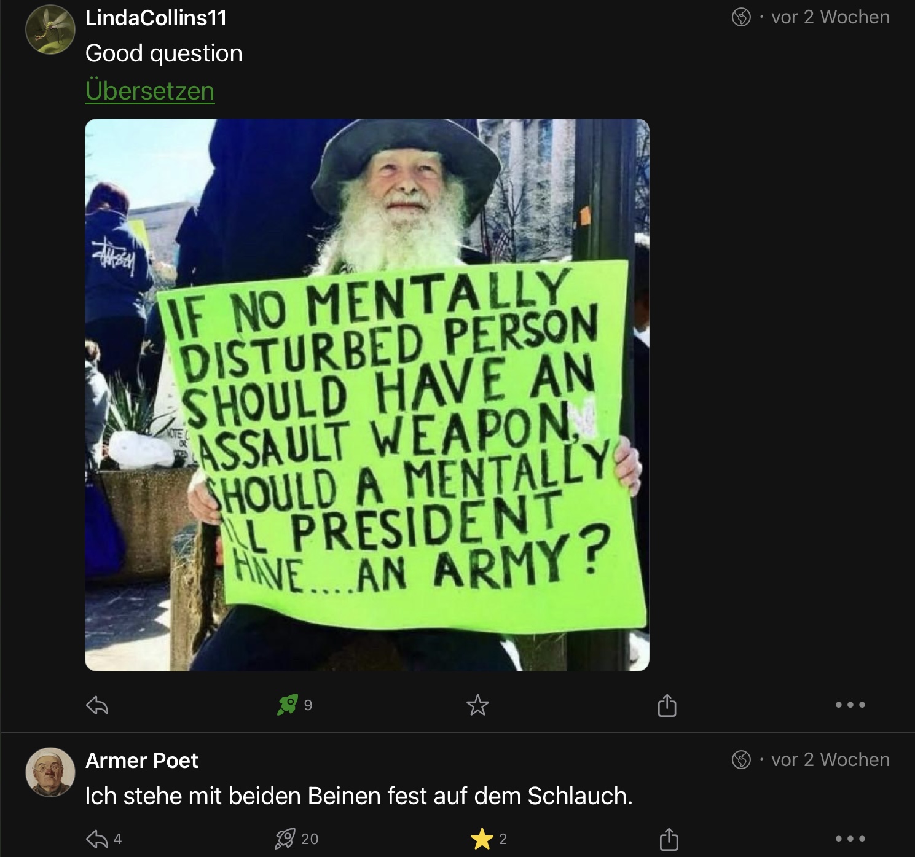
Task: Open more options for Armer Poet's post
Action: tap(850, 839)
